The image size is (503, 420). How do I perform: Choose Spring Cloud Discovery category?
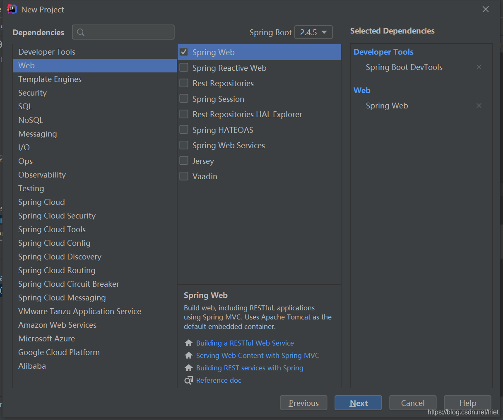point(95,257)
